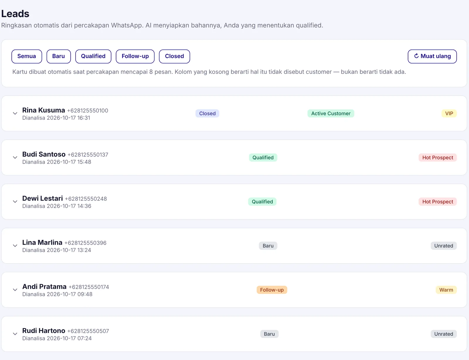Click Qualified badge on Dewi Lestari row

tap(262, 202)
